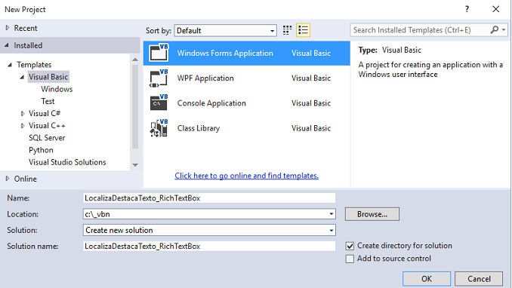Viewport: 512px width, 288px height.
Task: Select Python templates
Action: (x=41, y=150)
